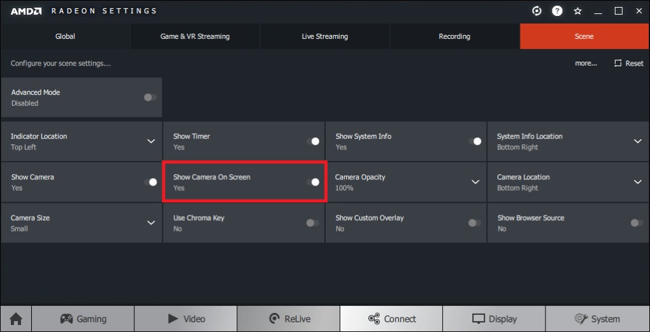This screenshot has width=650, height=332.
Task: Open the help question mark icon
Action: click(557, 11)
